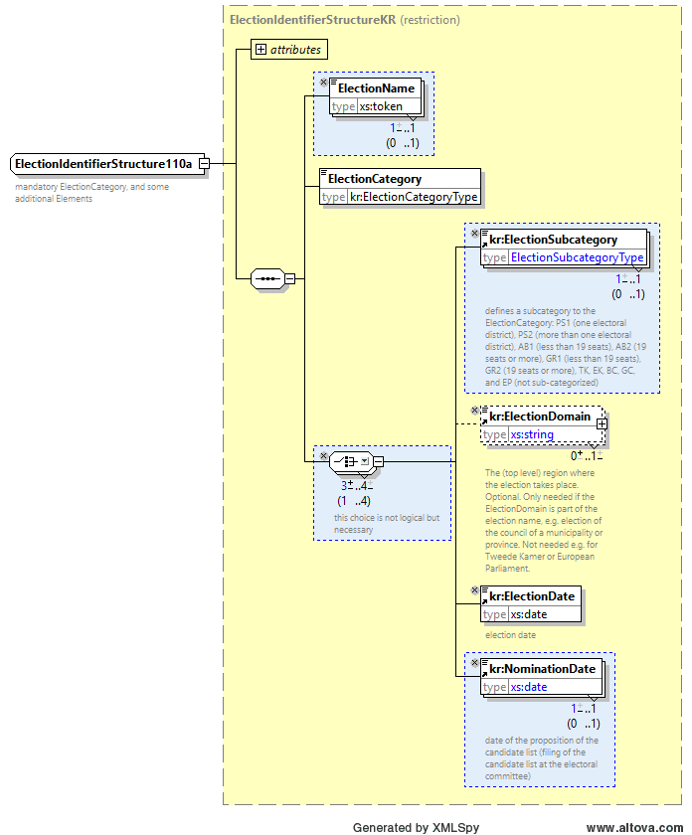
Task: Click ElectionDomain occurrence 0..1 label
Action: tap(587, 456)
